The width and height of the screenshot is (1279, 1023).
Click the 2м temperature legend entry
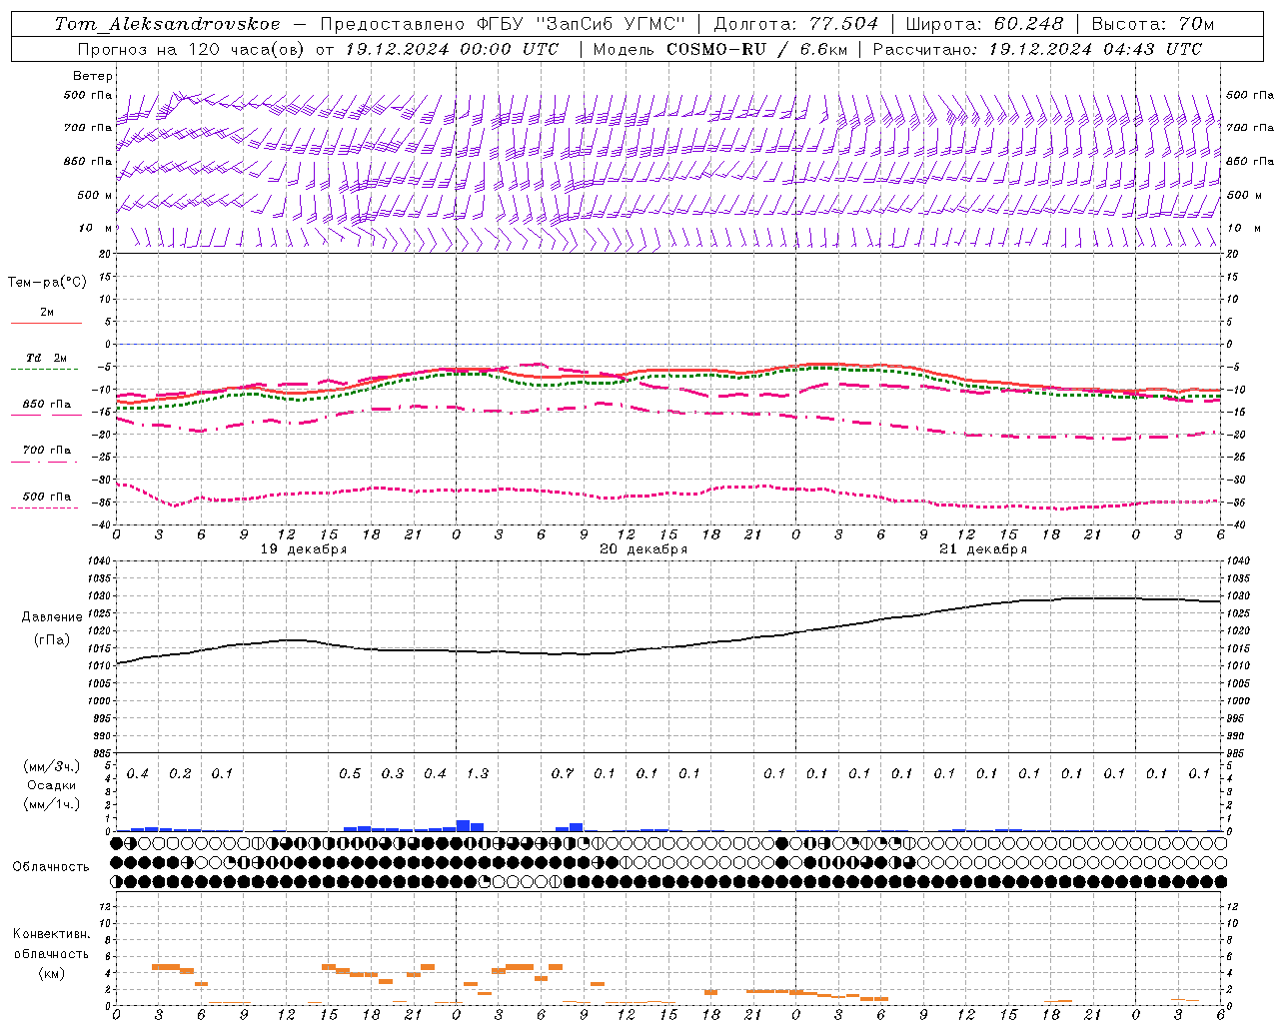(46, 313)
